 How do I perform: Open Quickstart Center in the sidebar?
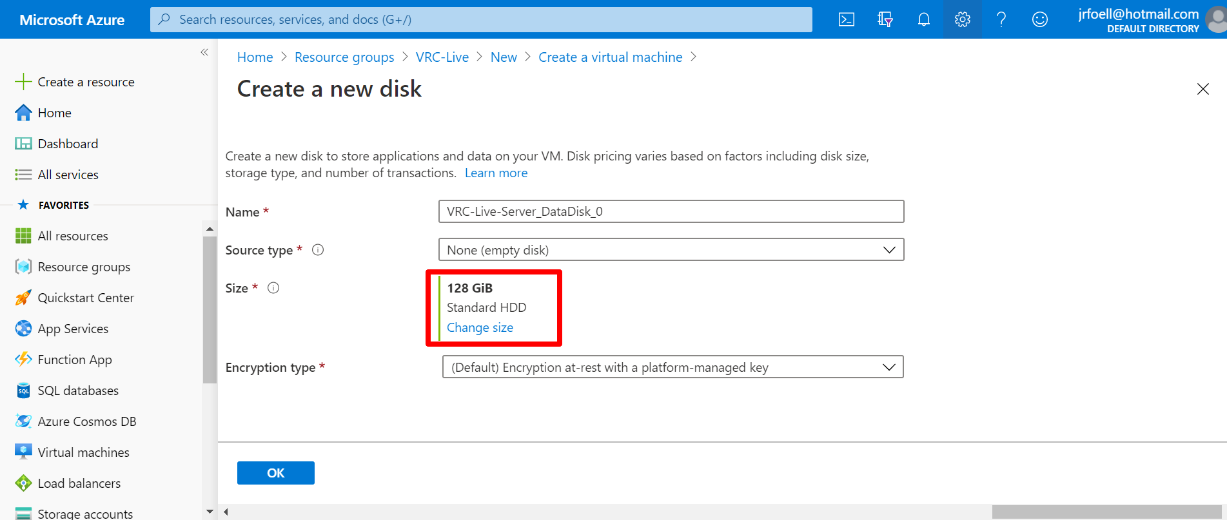pos(86,298)
